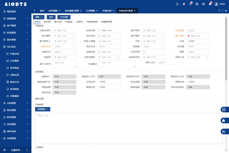
Task: Open the floating Ai assistant button
Action: (x=224, y=131)
